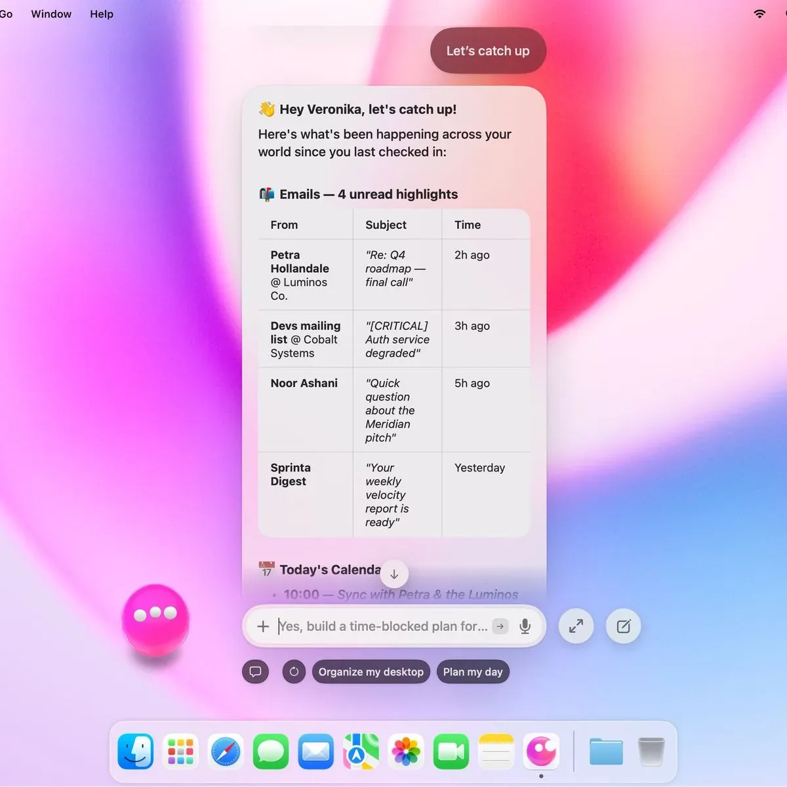
Task: Select Petra Hollandale sender cell
Action: pyautogui.click(x=306, y=275)
